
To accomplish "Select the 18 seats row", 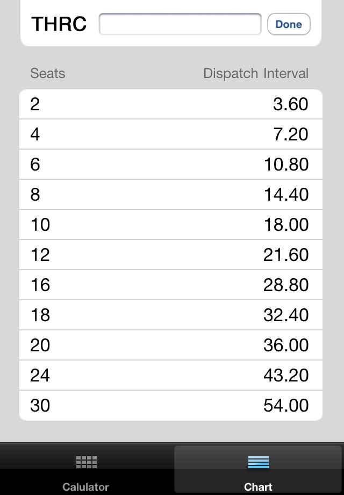I will point(171,315).
